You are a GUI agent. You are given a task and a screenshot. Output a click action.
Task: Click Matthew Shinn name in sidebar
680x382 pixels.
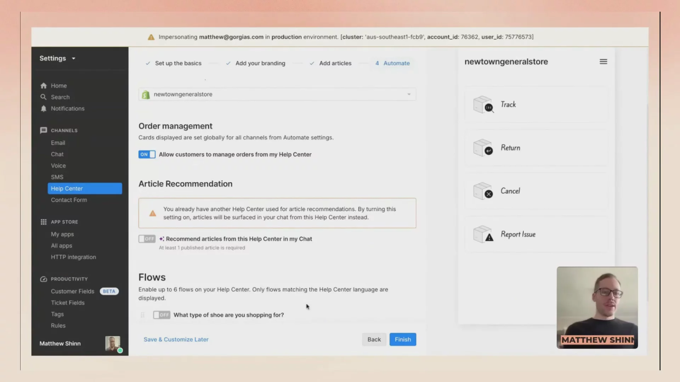[x=60, y=343]
